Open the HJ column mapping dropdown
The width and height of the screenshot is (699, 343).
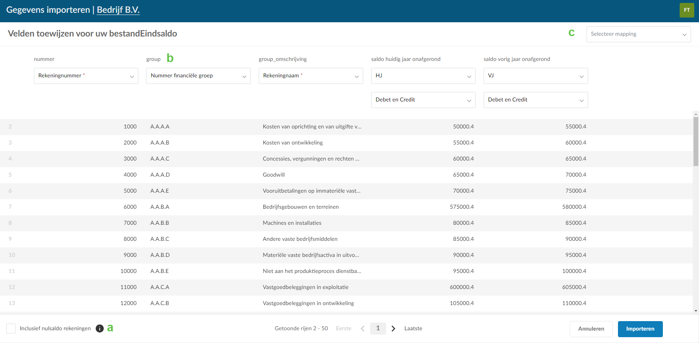[423, 76]
